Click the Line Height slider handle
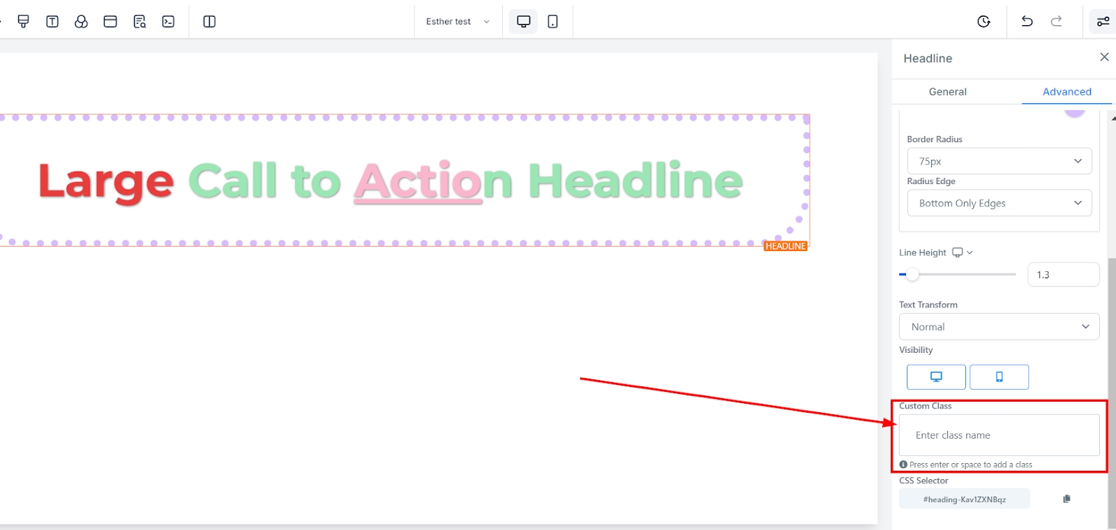The width and height of the screenshot is (1116, 530). tap(912, 275)
